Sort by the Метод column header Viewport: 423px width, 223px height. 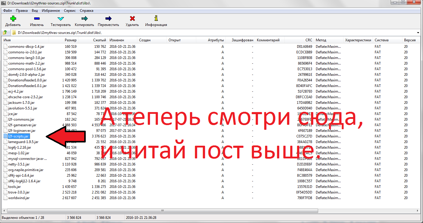click(329, 40)
